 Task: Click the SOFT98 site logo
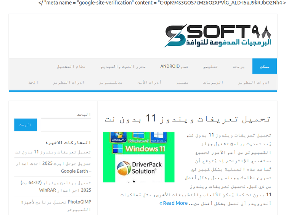point(217,36)
